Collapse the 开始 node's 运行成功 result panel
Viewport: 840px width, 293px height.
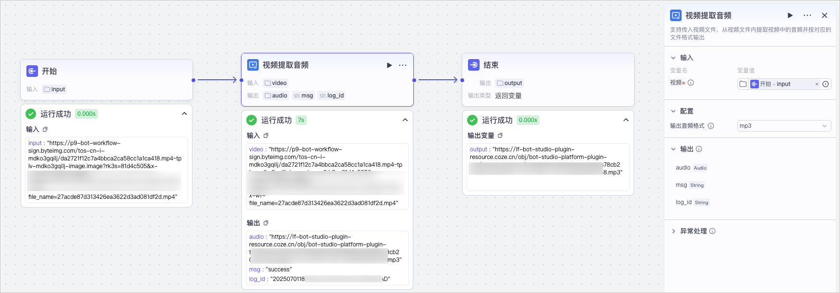point(184,114)
